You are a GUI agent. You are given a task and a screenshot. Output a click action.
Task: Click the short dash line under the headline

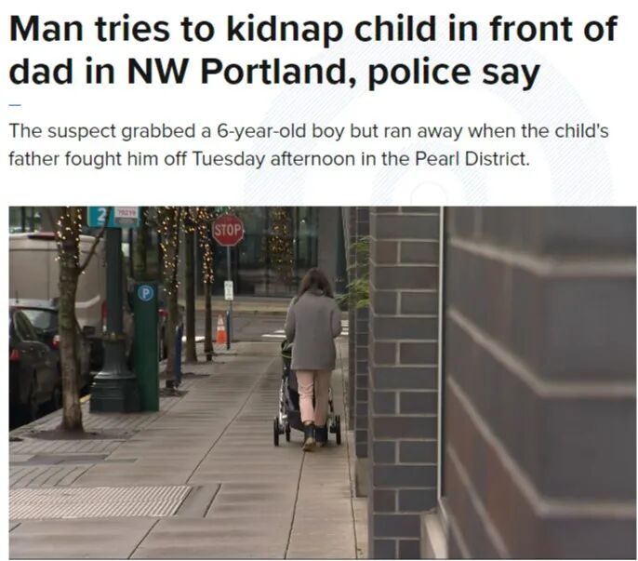tap(14, 105)
